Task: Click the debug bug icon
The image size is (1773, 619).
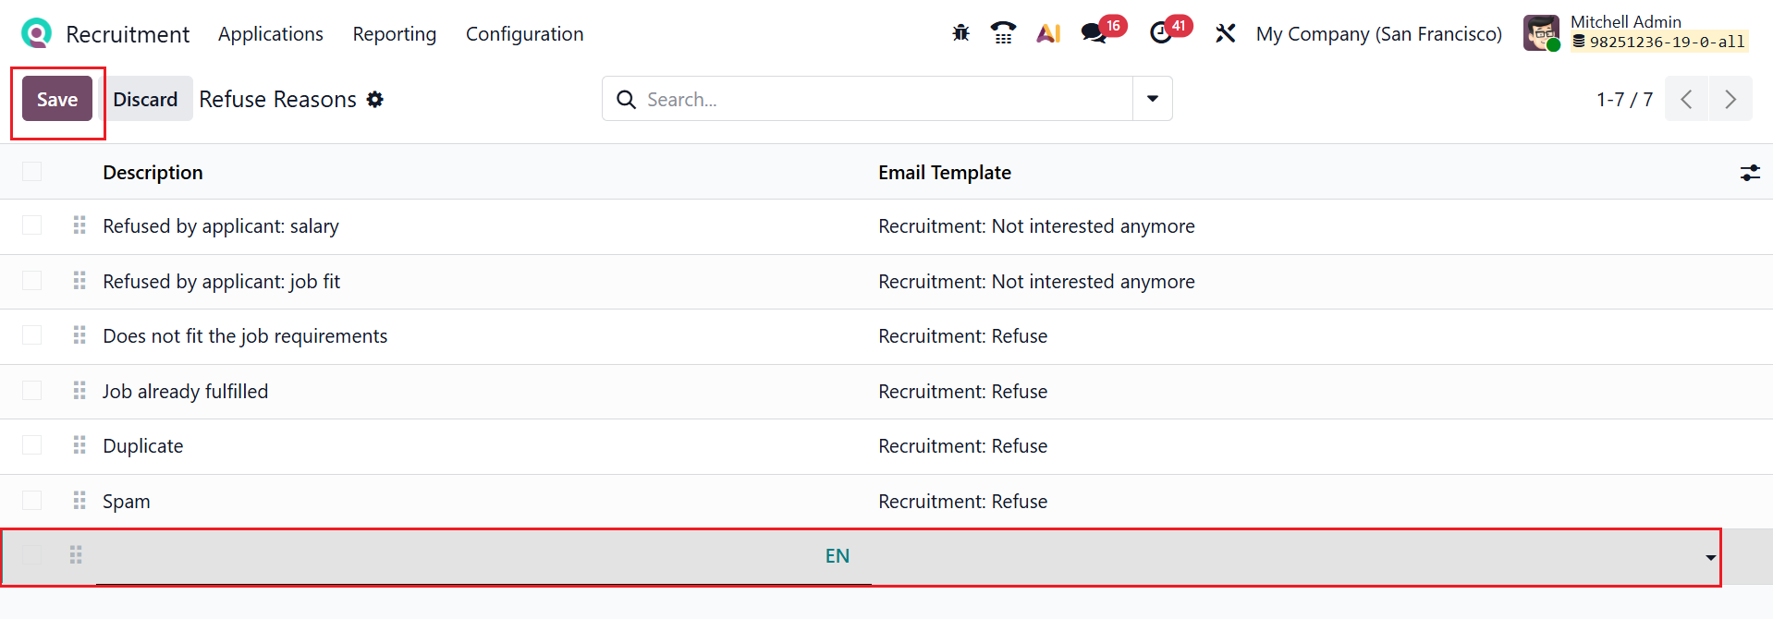Action: click(960, 33)
